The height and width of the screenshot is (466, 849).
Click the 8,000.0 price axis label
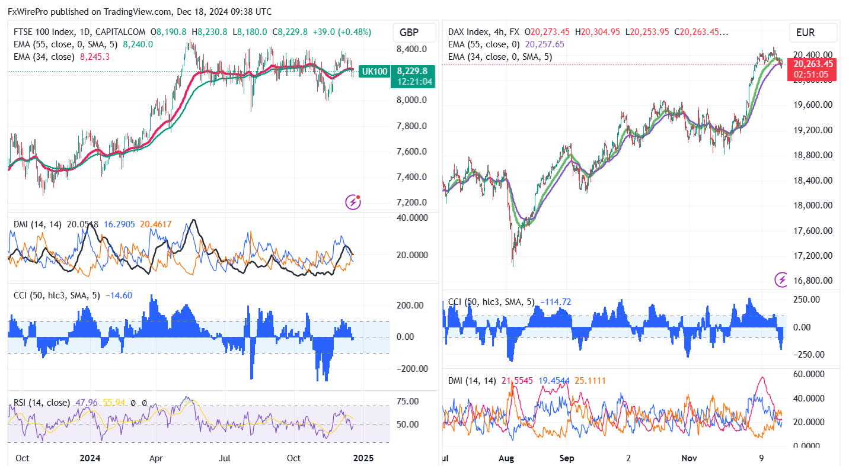pos(412,100)
